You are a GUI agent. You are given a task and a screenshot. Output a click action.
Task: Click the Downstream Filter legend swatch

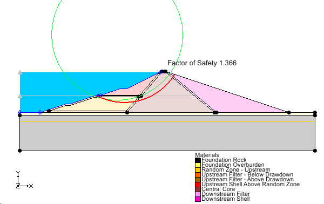(x=198, y=194)
